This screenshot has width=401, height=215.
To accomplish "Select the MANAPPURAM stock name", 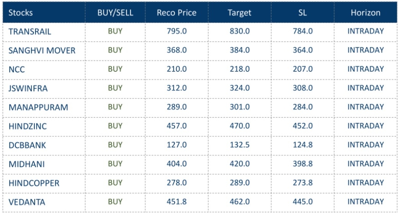I will 38,107.
